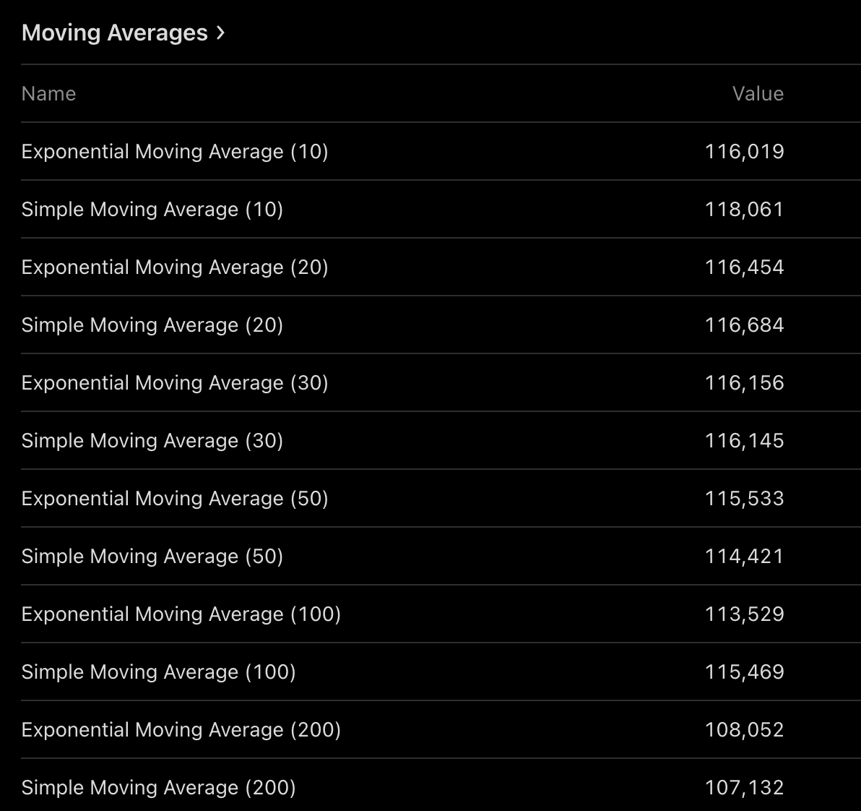This screenshot has width=861, height=811.
Task: Click the value 116,019
Action: coord(744,152)
